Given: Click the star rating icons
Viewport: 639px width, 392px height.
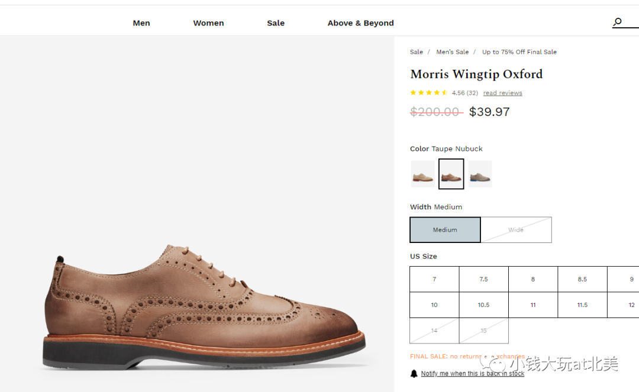Looking at the screenshot, I should 428,93.
